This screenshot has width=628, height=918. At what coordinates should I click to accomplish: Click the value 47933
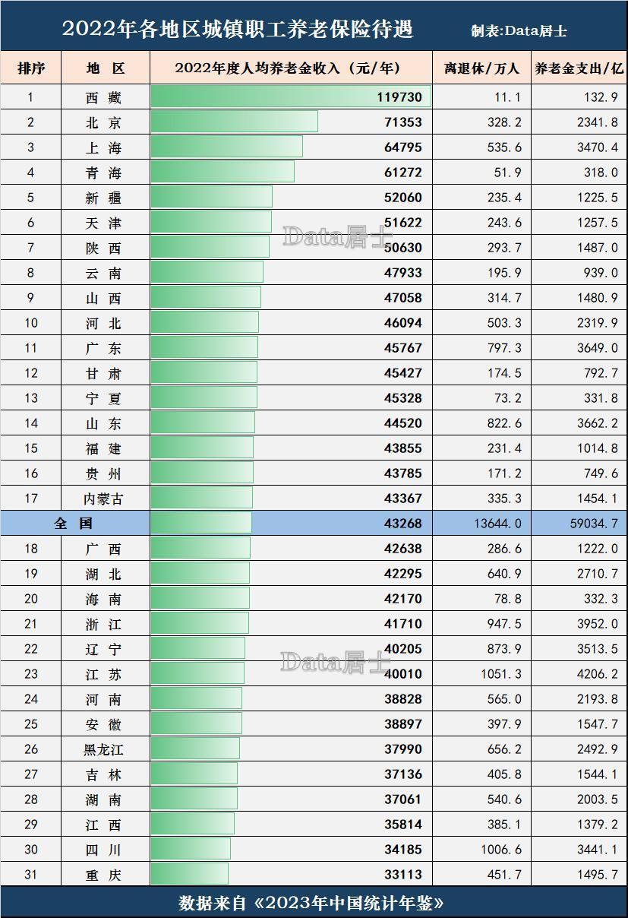coord(403,273)
